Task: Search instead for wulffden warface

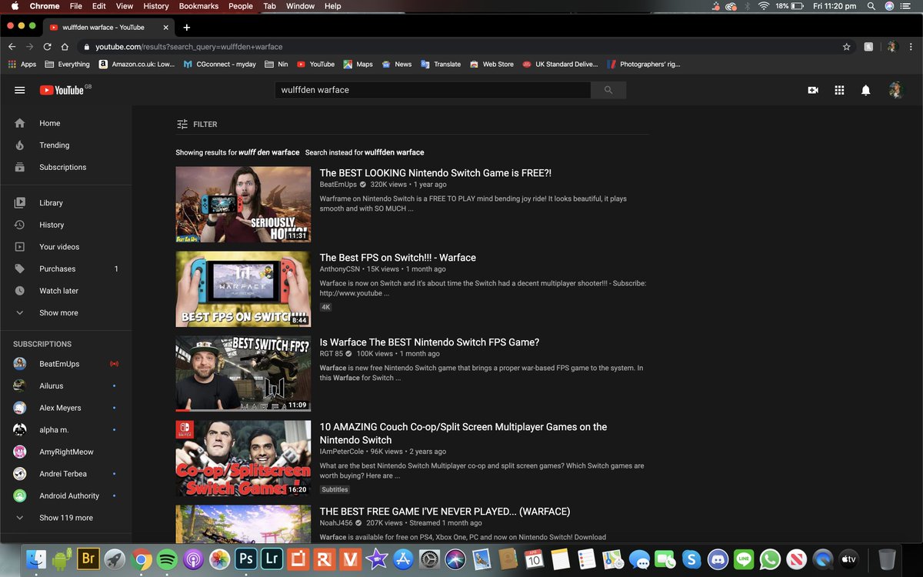Action: (395, 152)
